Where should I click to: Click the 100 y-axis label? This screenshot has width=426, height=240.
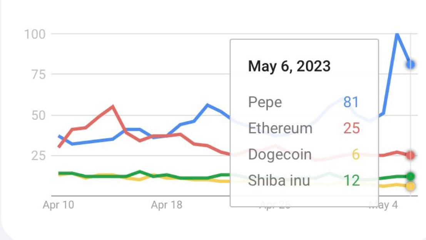(x=35, y=35)
